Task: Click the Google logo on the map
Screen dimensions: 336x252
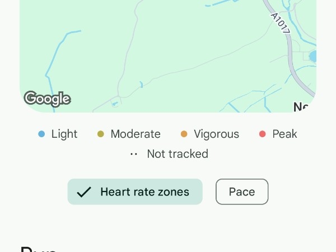Action: 48,99
